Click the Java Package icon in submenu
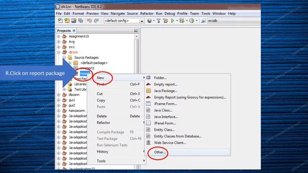Viewport: 308px width, 173px height. click(x=148, y=91)
